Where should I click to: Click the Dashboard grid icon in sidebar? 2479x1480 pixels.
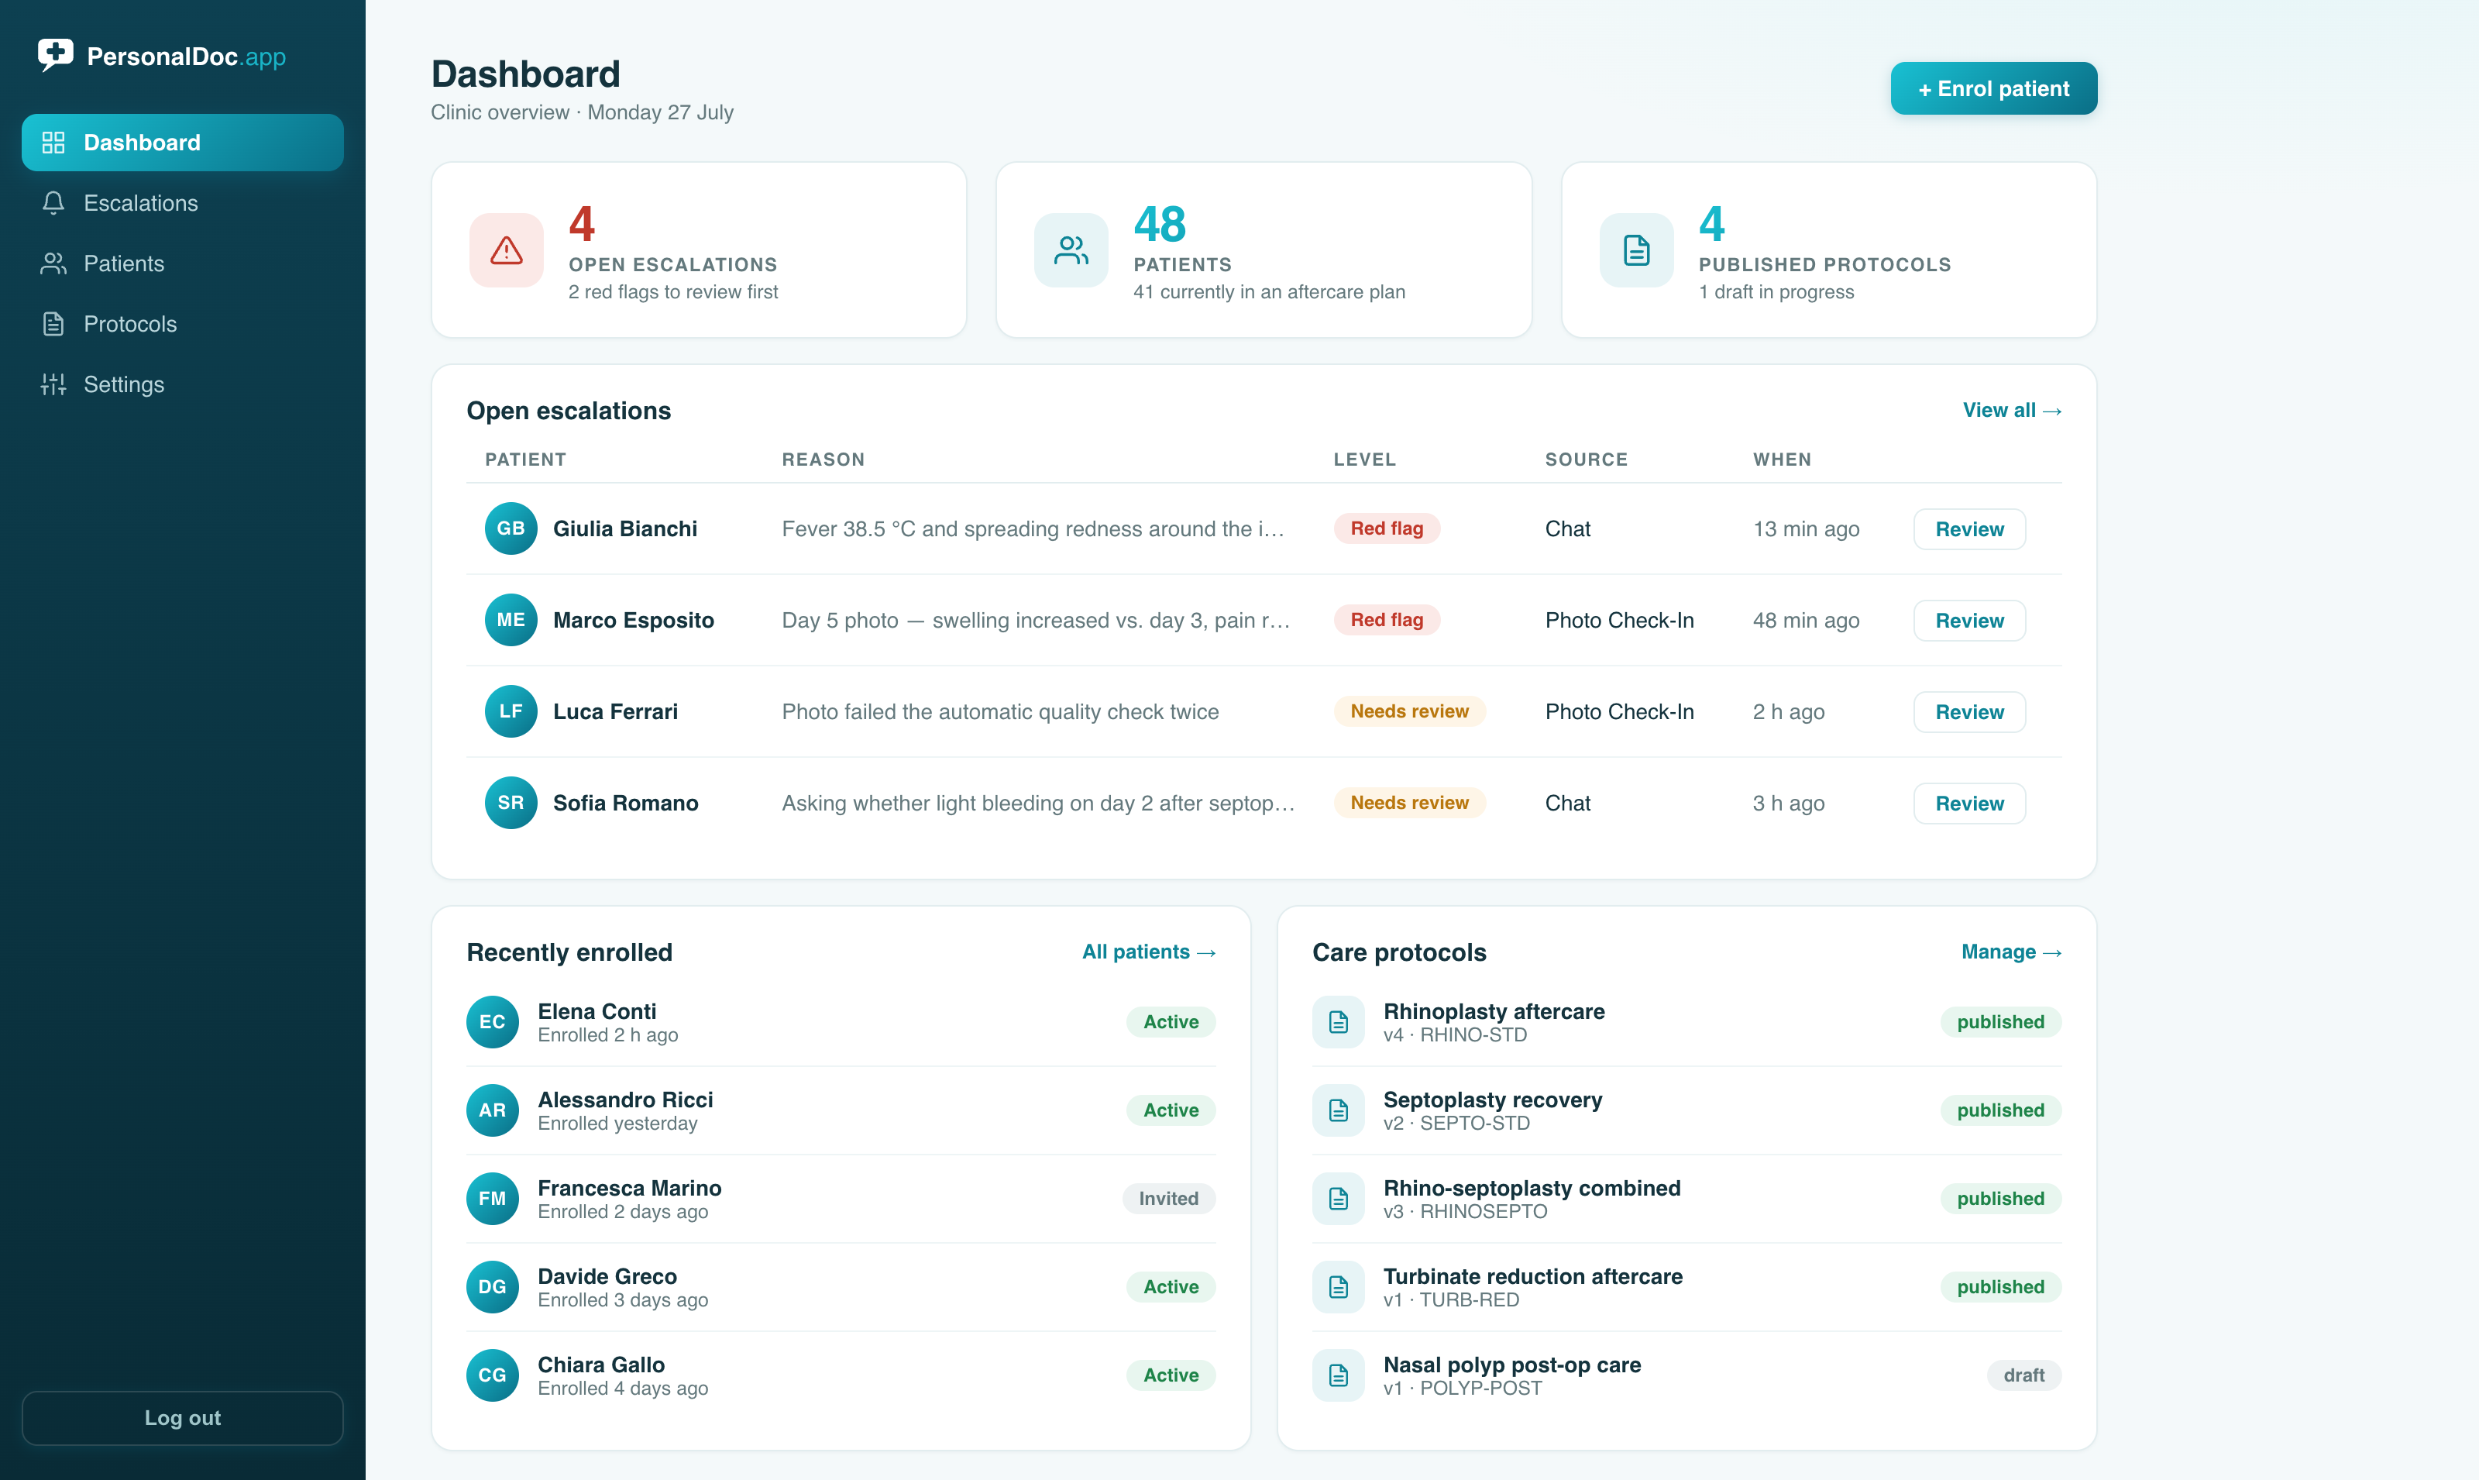point(53,143)
